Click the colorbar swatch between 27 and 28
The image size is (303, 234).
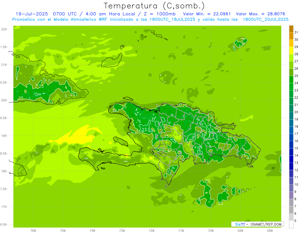click(291, 58)
